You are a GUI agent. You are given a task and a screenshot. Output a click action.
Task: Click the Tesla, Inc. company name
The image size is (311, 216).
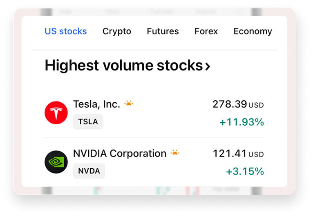(x=96, y=104)
